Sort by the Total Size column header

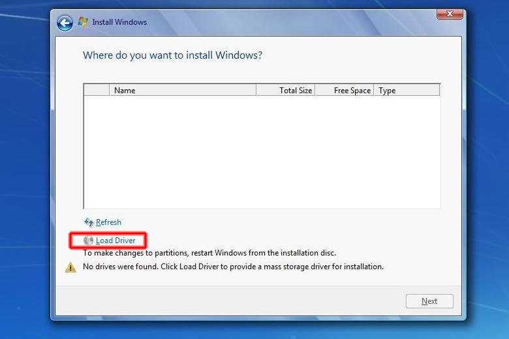(286, 90)
